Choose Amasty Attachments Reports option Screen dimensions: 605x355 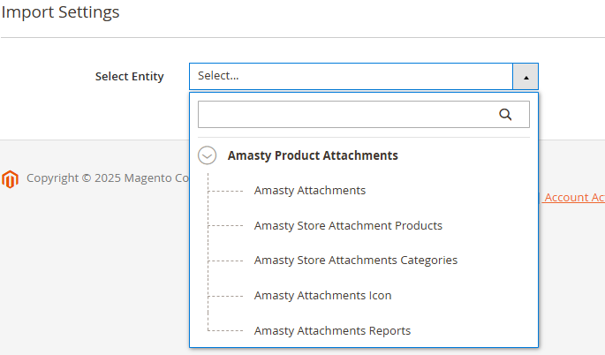pyautogui.click(x=332, y=330)
